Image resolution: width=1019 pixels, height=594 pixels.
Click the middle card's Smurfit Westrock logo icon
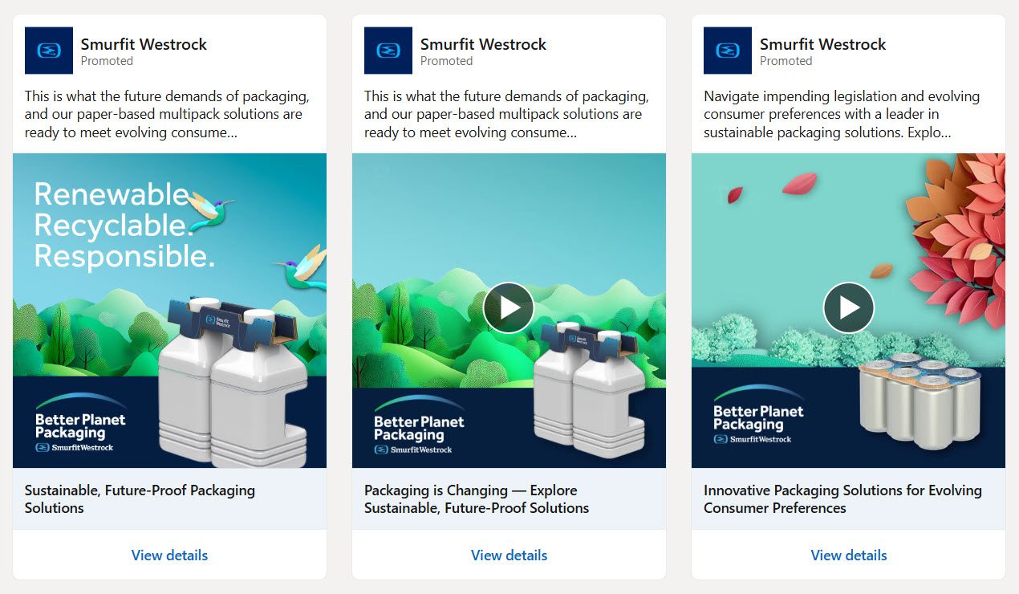[x=388, y=51]
